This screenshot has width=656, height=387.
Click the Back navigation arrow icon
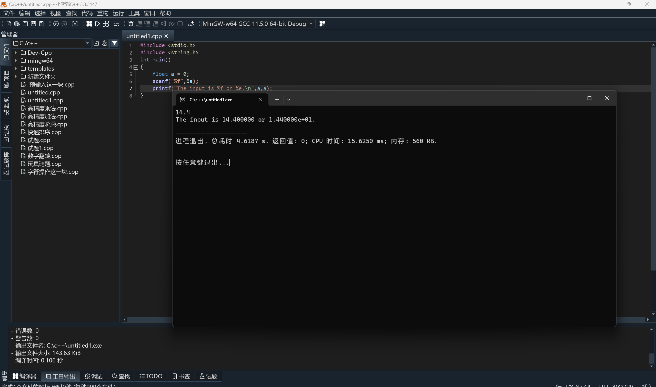[x=56, y=24]
